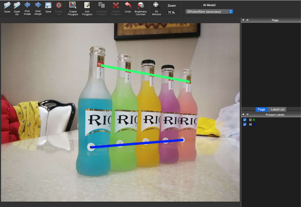Uncheck the l2 polygon label checkbox
This screenshot has height=207, width=301.
(245, 120)
